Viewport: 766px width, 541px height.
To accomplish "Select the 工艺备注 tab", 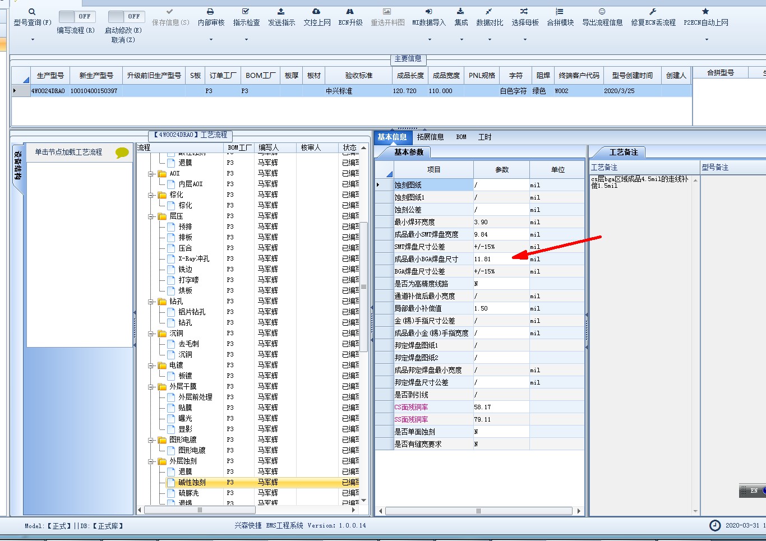I will pos(624,152).
